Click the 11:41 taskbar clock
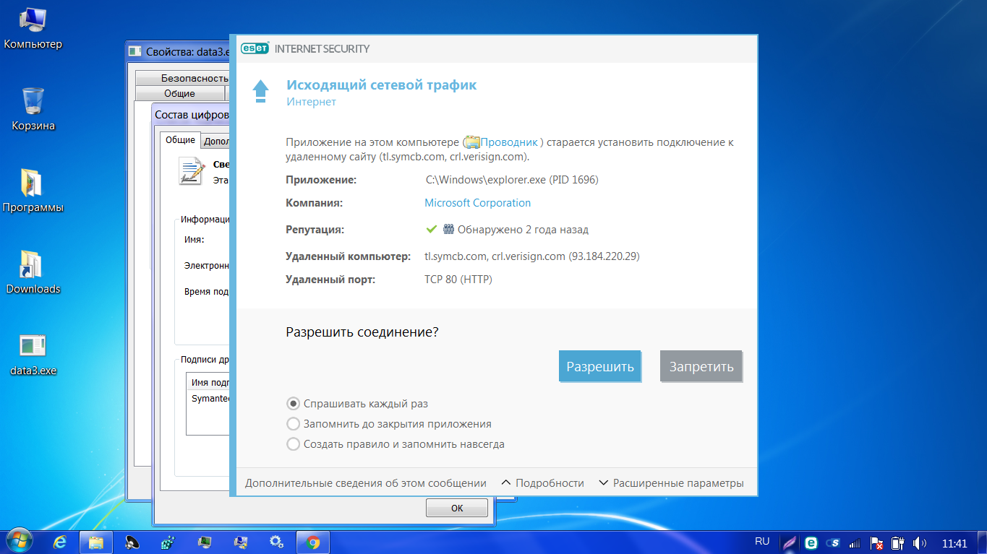Screen dimensions: 987x554 point(954,543)
